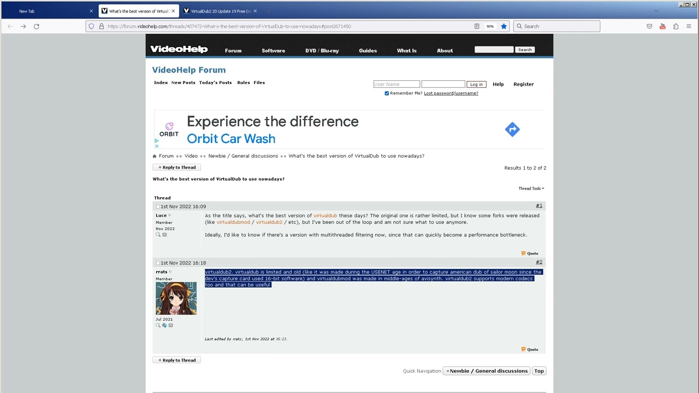The width and height of the screenshot is (699, 393).
Task: Click the home icon in breadcrumb
Action: tap(155, 156)
